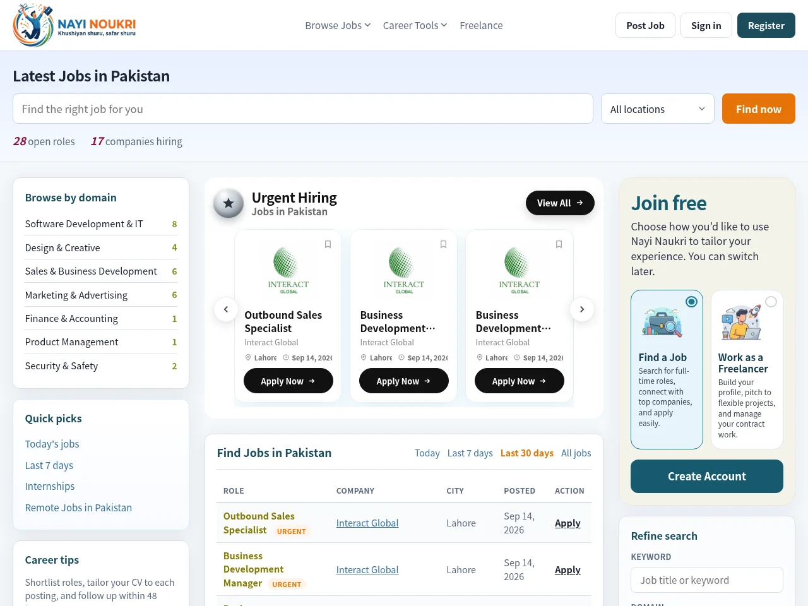The image size is (808, 606).
Task: Open Marketing & Advertising domain
Action: pos(101,295)
